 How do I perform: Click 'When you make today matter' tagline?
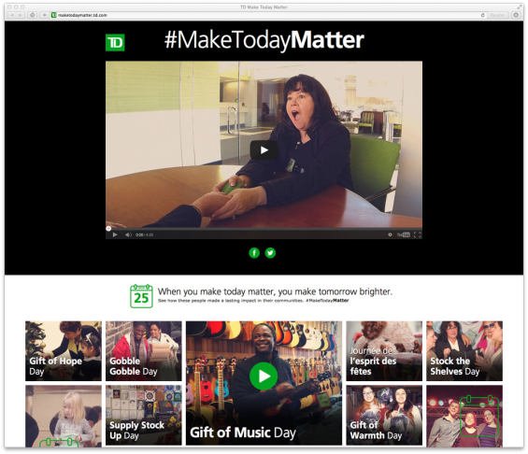pos(275,291)
